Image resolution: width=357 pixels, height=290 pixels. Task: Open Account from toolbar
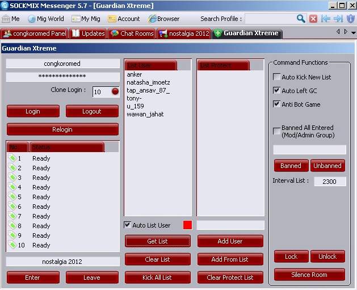[x=124, y=19]
